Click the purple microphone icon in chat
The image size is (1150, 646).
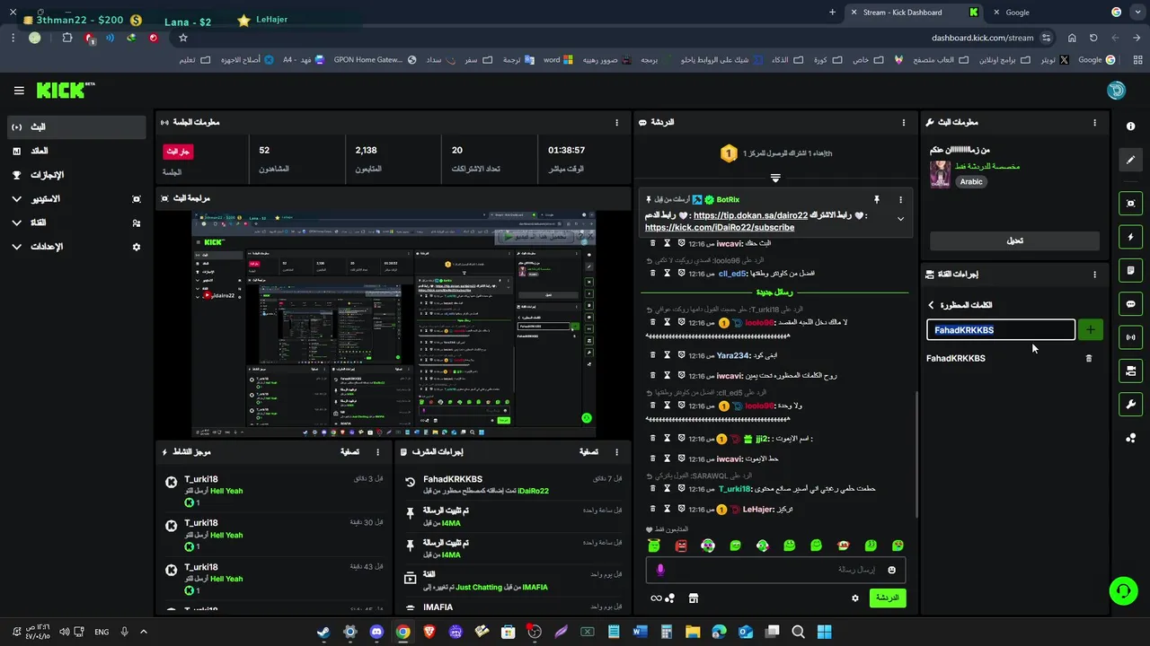(x=660, y=570)
